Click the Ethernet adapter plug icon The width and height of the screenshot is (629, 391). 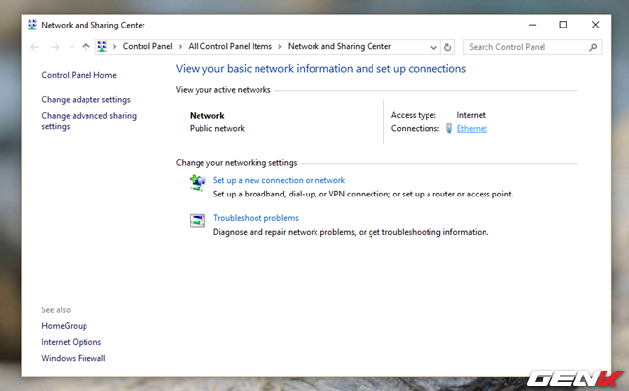pyautogui.click(x=449, y=128)
